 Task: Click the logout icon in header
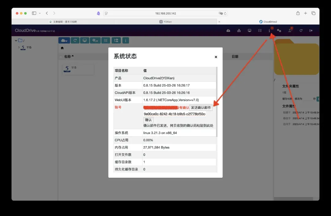coord(311,31)
